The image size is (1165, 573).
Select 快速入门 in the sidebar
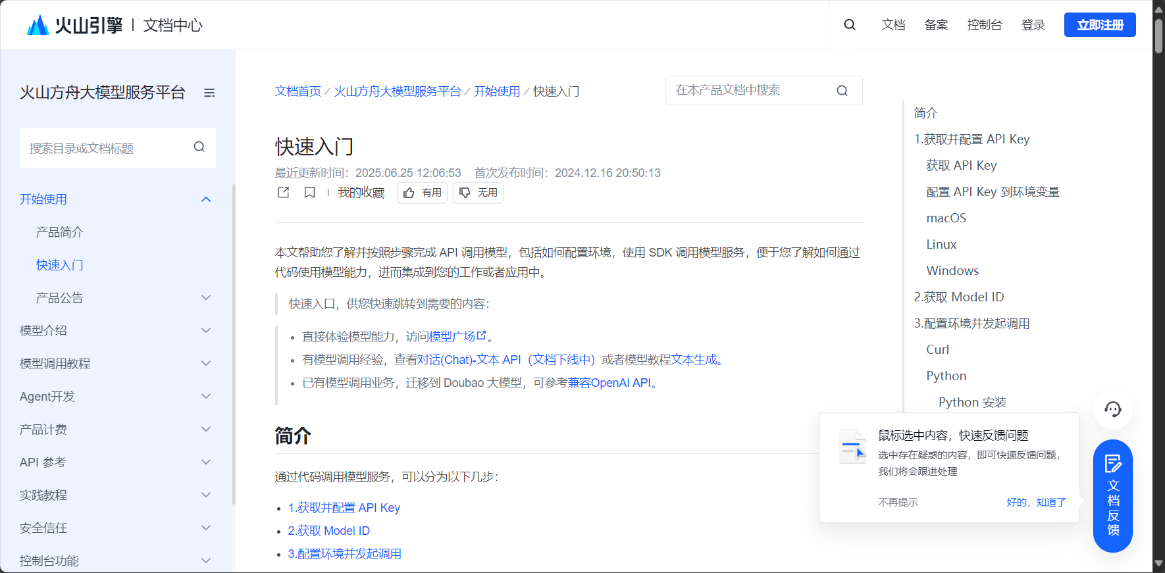click(x=60, y=265)
